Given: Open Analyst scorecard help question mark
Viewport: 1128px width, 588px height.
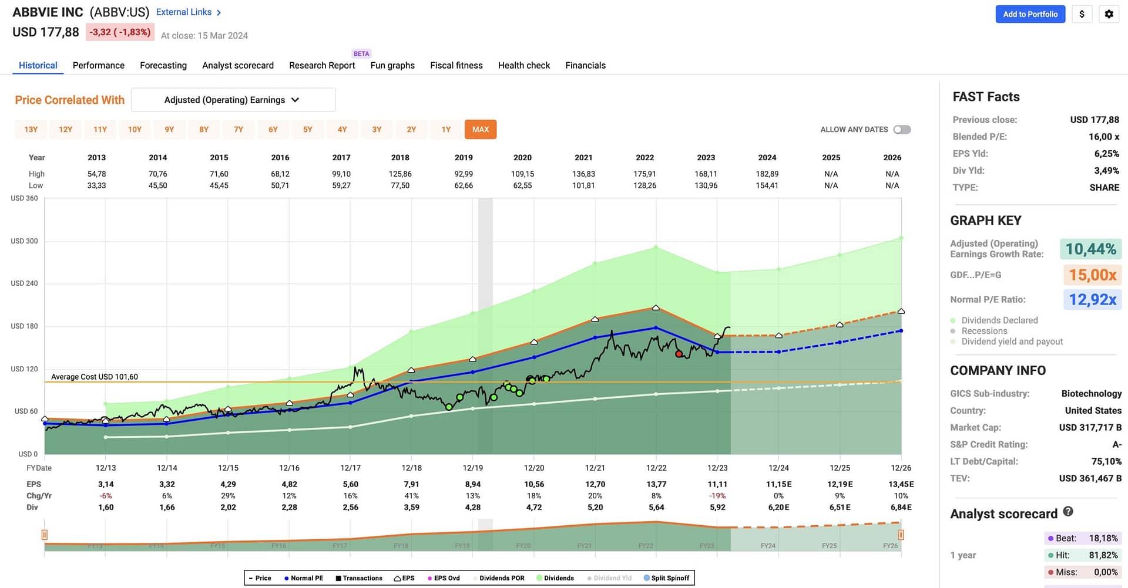Looking at the screenshot, I should coord(1068,512).
